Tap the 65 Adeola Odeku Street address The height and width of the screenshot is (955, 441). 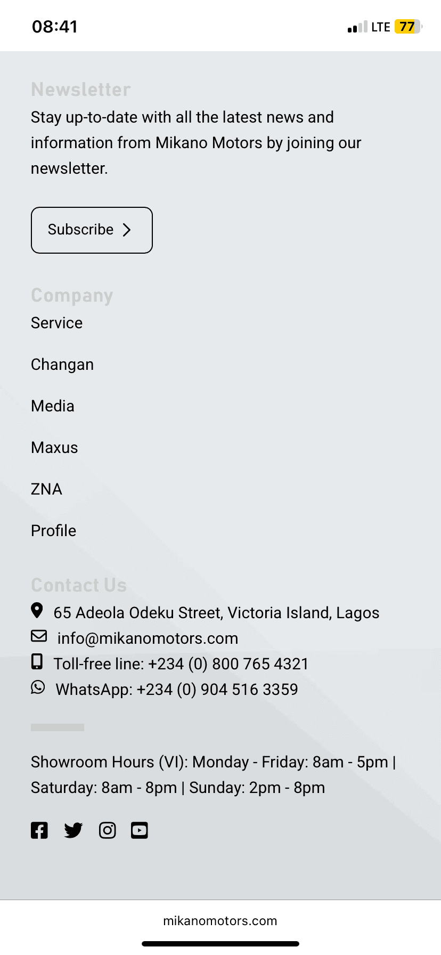pos(216,613)
